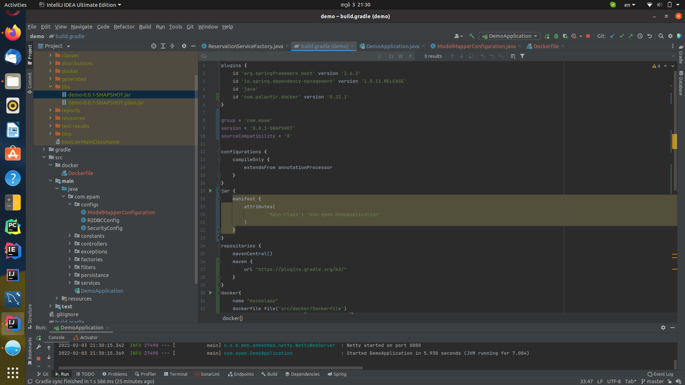The width and height of the screenshot is (685, 385).
Task: Click Select Opened File target icon
Action: point(154,46)
